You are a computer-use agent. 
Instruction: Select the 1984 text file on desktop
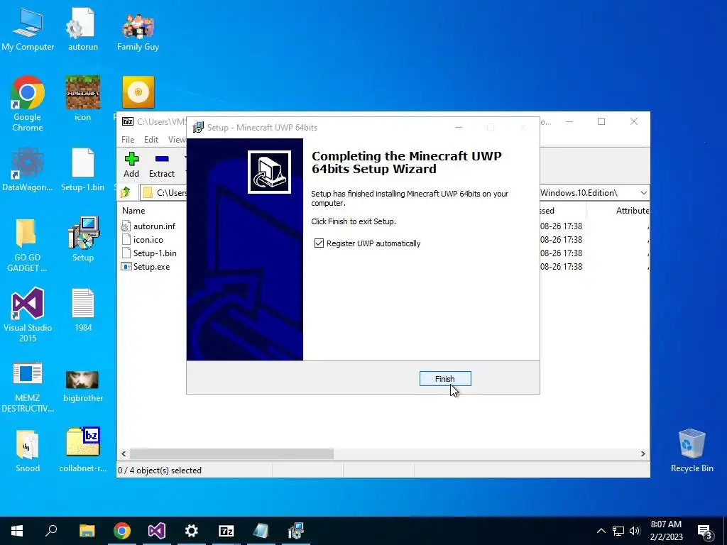(83, 310)
